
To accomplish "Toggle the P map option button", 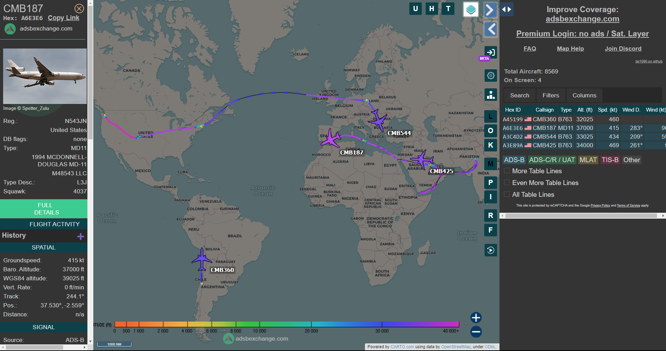I will pos(490,183).
